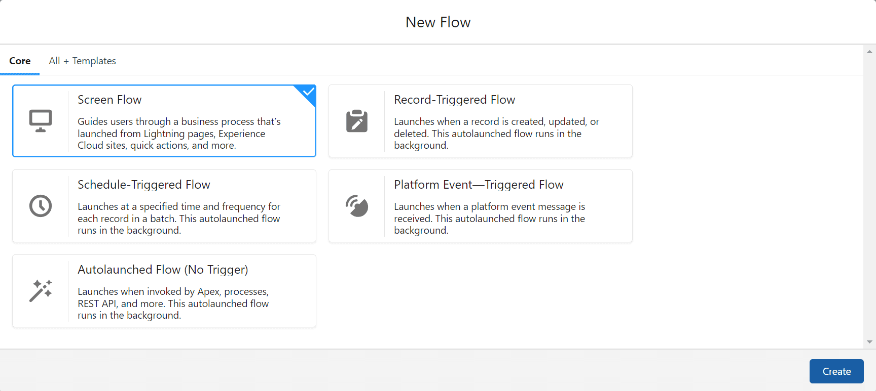
Task: Click the Record-Triggered Flow clipboard icon
Action: (x=357, y=121)
